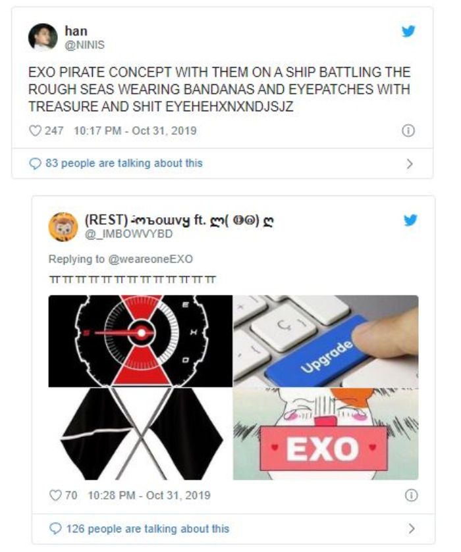Expand replies with chevron on second tweet
This screenshot has height=552, width=461.
pos(412,528)
